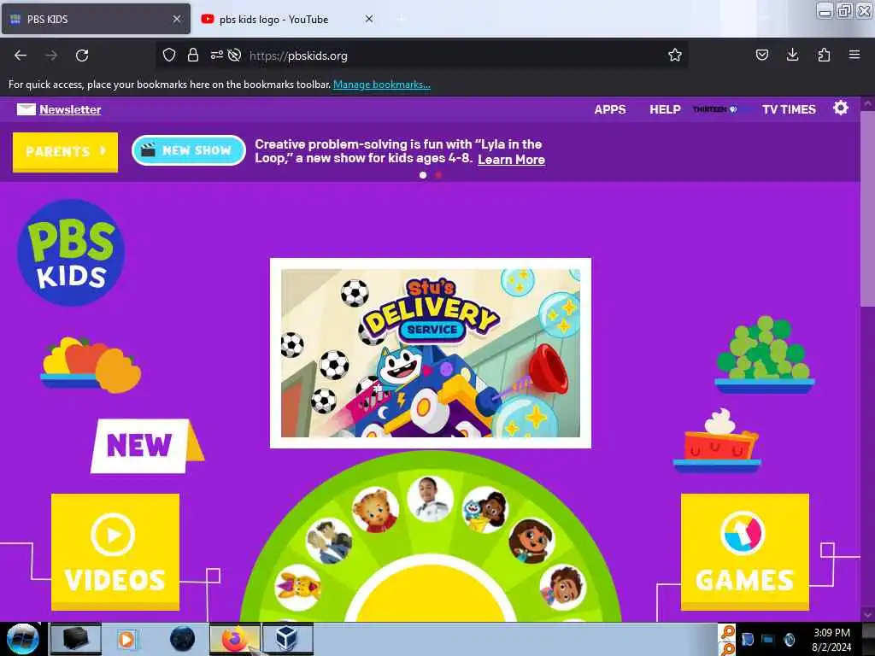Close the pbs kids logo YouTube tab
Screen dimensions: 875x656
pos(369,19)
